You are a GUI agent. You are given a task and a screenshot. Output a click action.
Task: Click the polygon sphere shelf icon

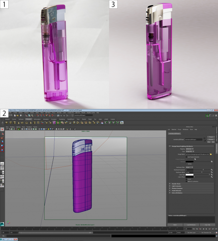(6, 122)
